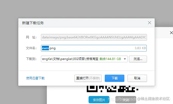Click the 使用迅雷下载 link

pos(35,78)
